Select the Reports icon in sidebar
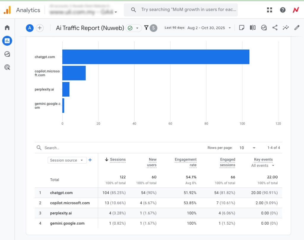The width and height of the screenshot is (304, 240). [7, 41]
